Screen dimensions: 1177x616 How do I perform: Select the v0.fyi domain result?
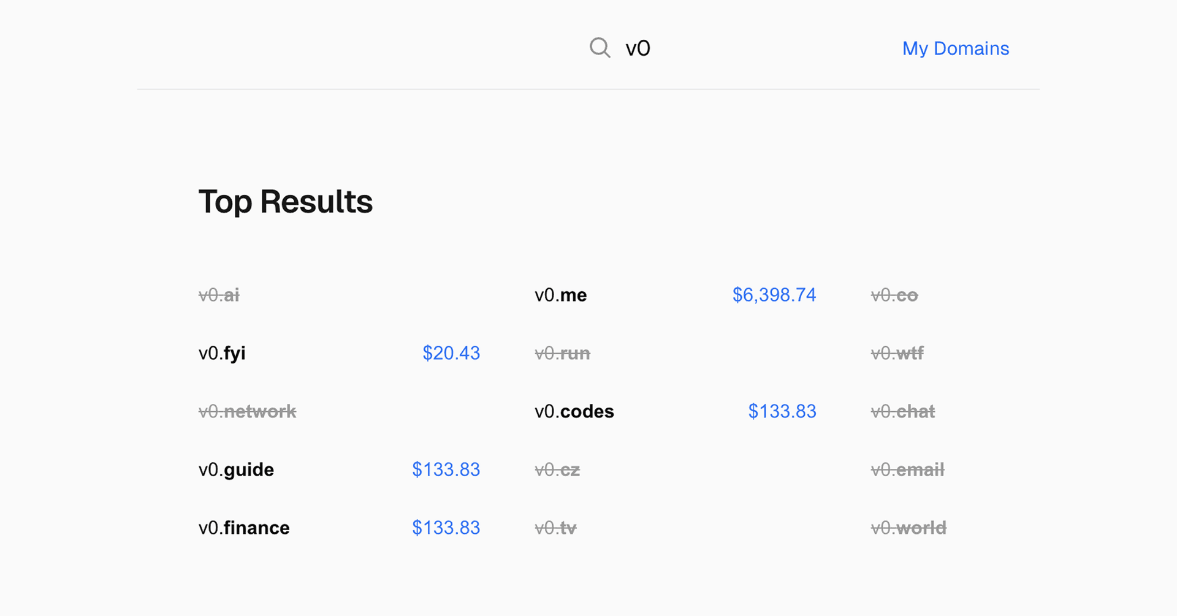click(x=222, y=353)
